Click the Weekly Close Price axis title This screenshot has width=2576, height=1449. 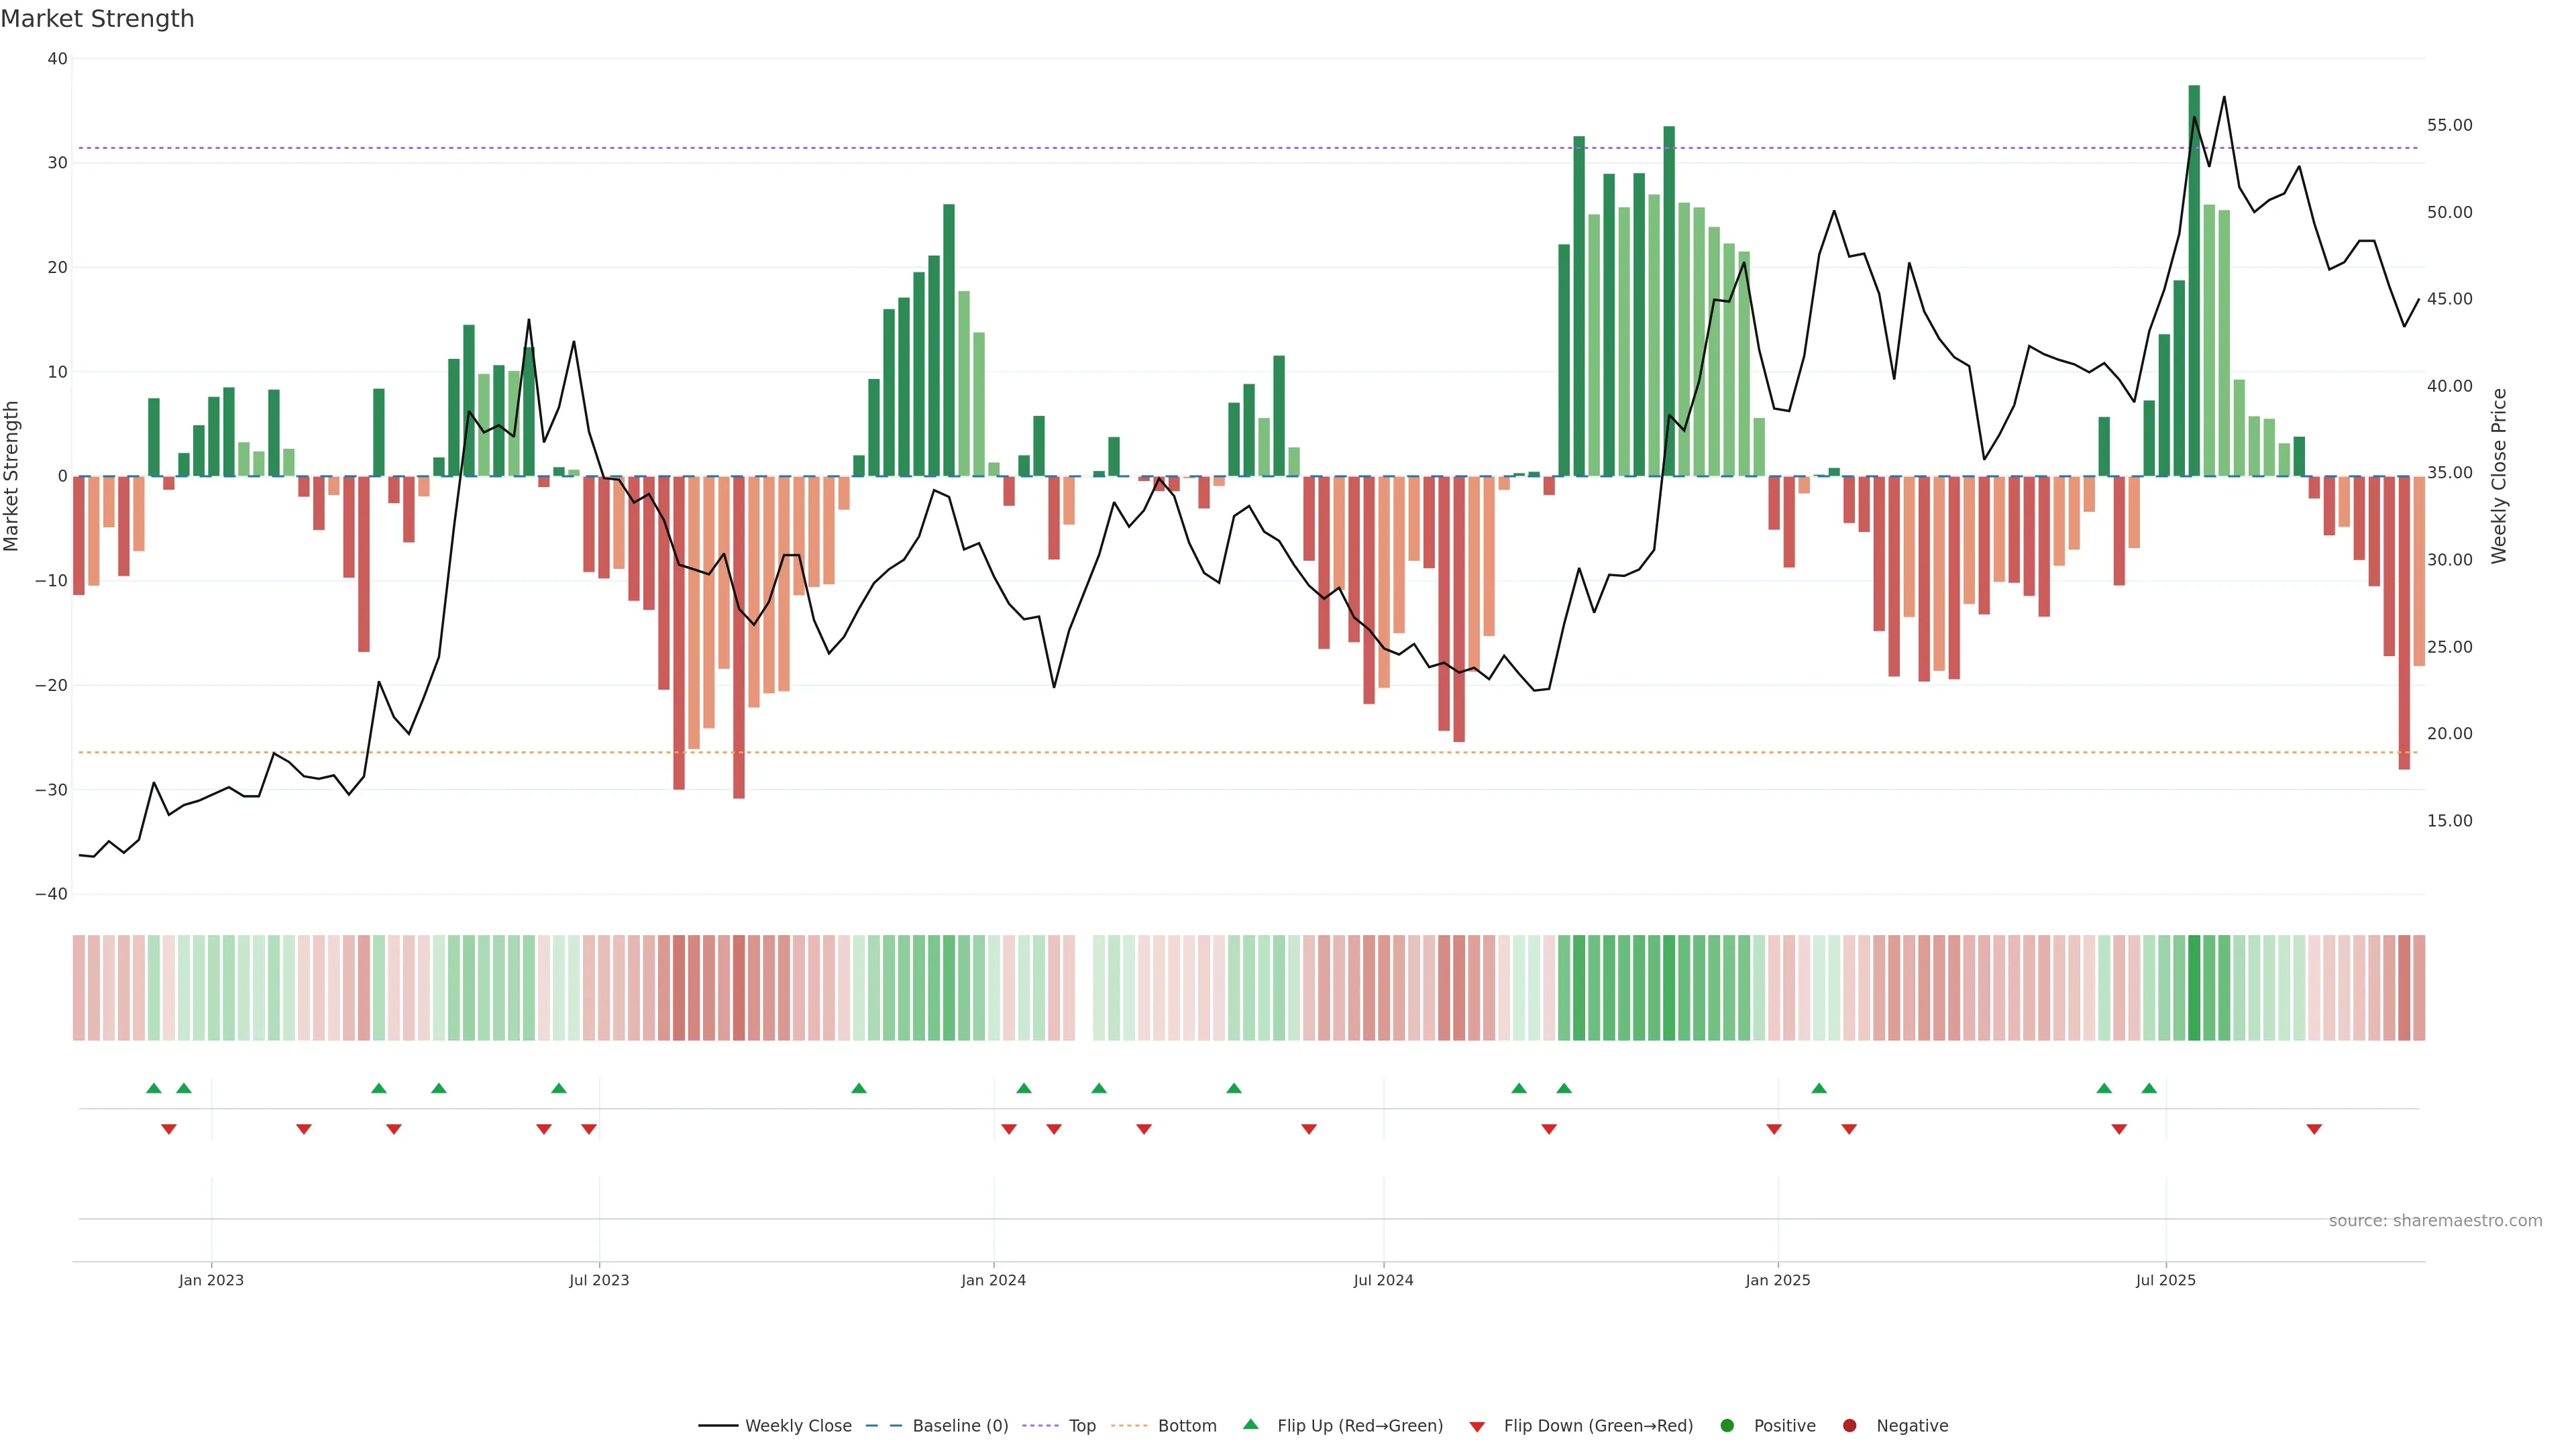point(2499,476)
